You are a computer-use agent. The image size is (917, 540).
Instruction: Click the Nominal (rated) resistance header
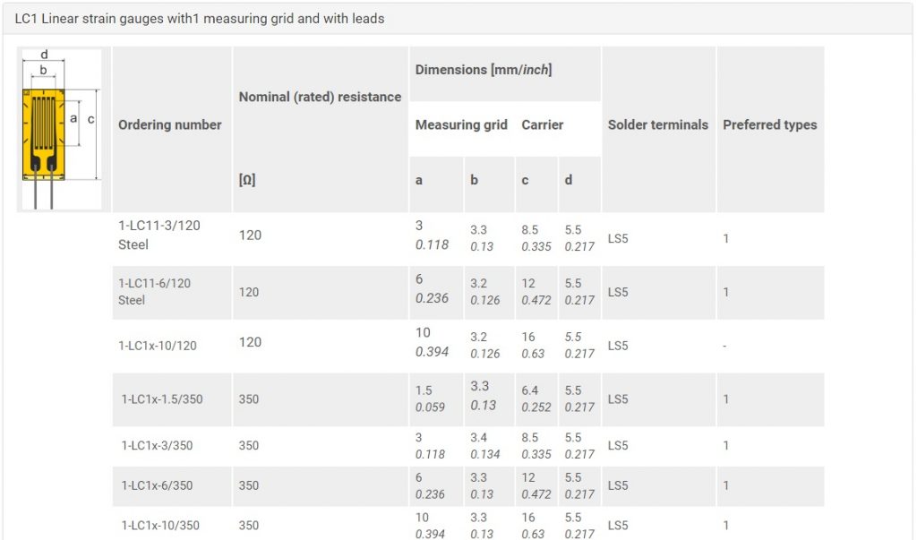pyautogui.click(x=320, y=97)
